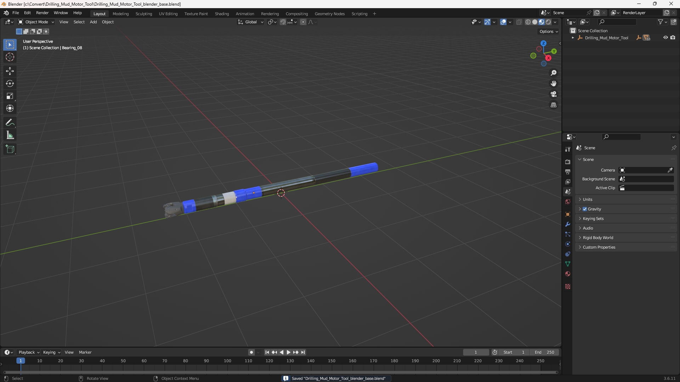680x382 pixels.
Task: Select the Scale tool
Action: coord(10,96)
